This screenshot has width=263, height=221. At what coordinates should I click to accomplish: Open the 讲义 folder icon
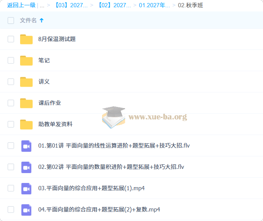pos(26,82)
